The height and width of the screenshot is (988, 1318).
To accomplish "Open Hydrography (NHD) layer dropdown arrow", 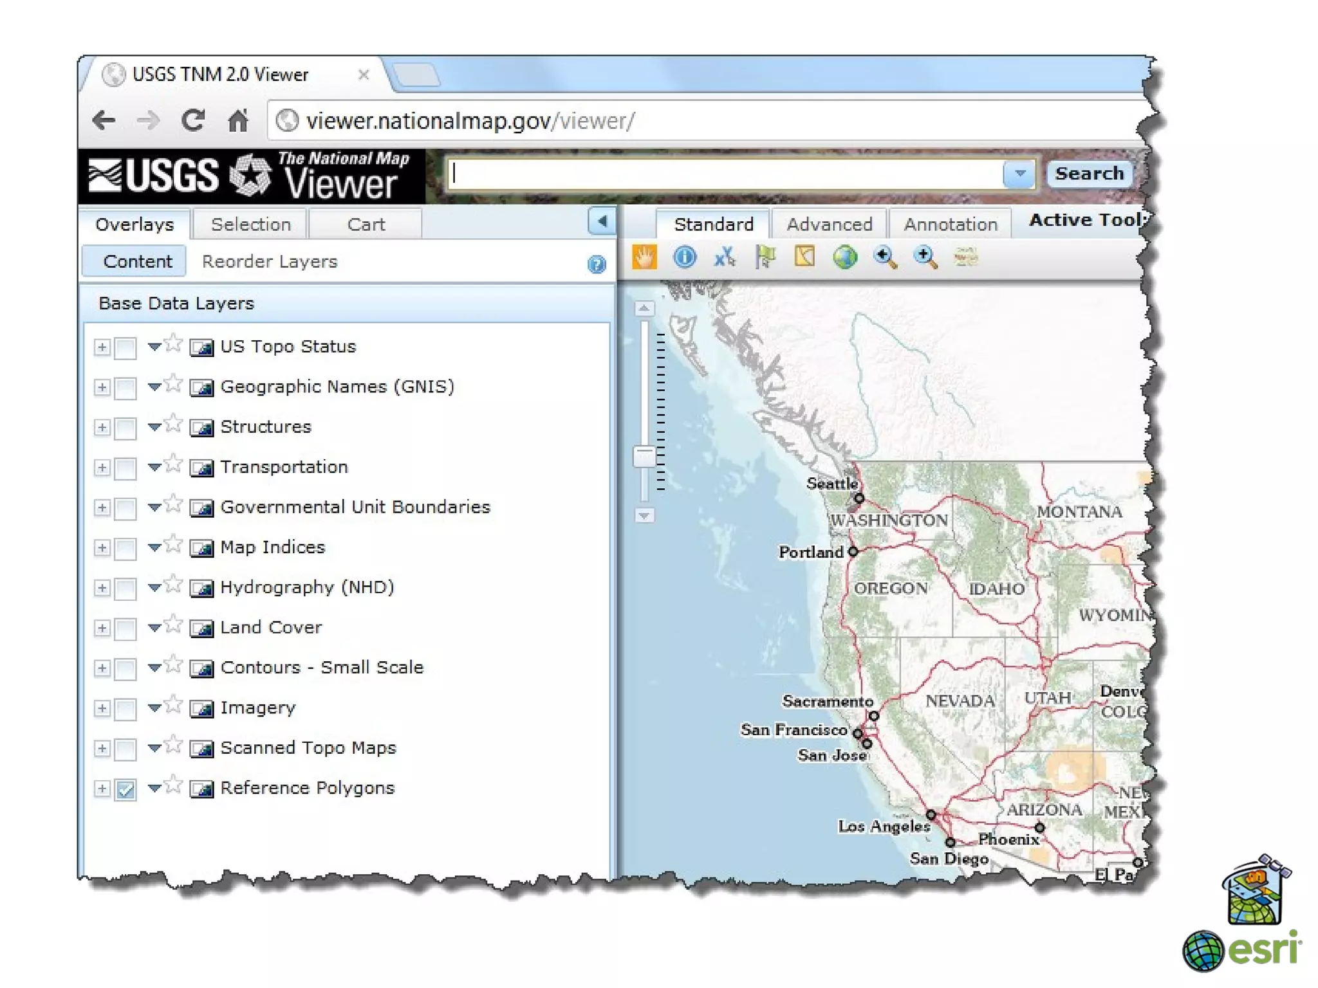I will point(154,587).
